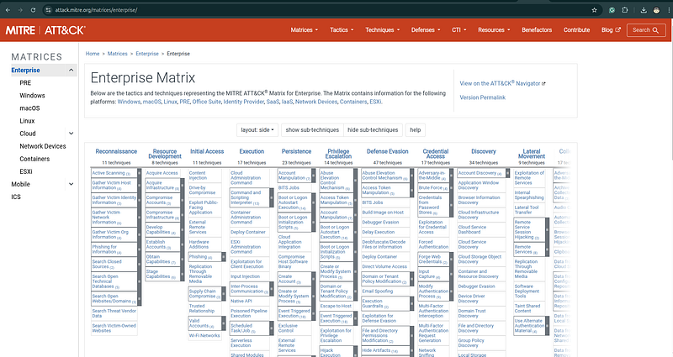Click the Version Permalink link
Image resolution: width=673 pixels, height=357 pixels.
pyautogui.click(x=482, y=97)
